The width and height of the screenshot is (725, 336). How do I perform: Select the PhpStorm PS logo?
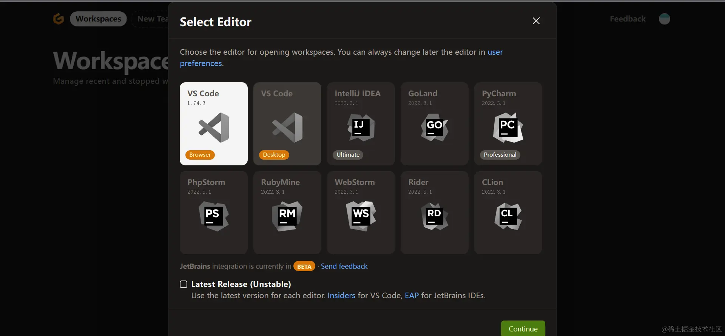[x=214, y=216]
